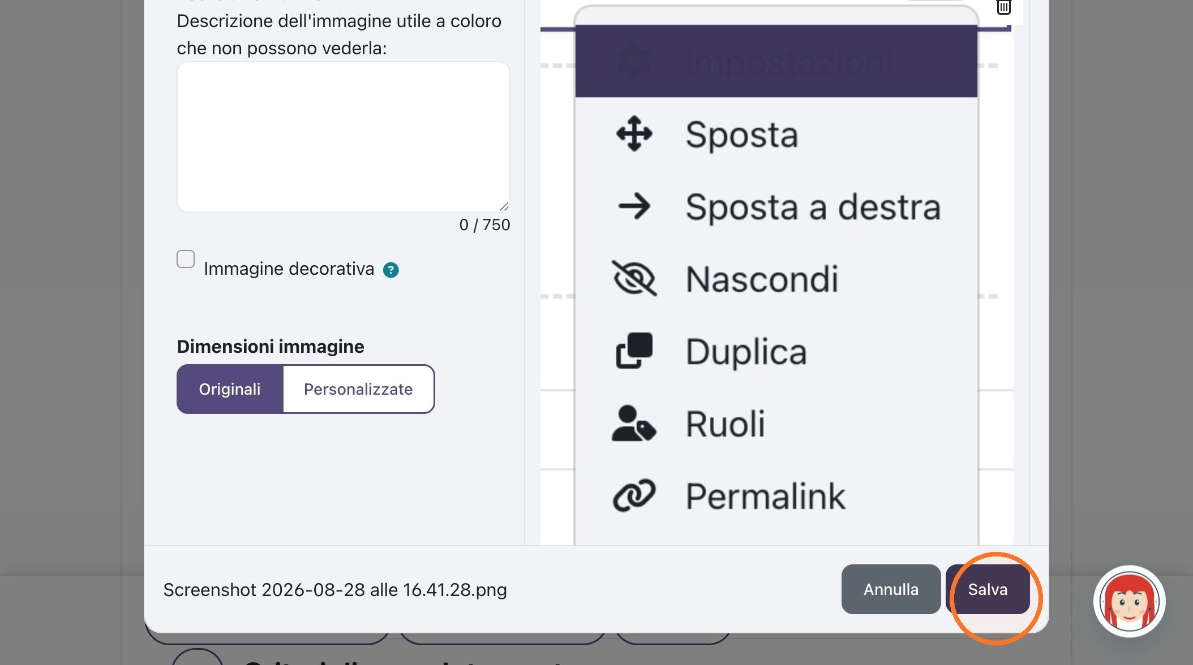Focus the image description text area
Viewport: 1193px width, 665px height.
pos(344,137)
